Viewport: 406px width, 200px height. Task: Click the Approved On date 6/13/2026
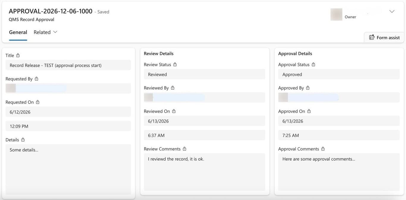[339, 121]
